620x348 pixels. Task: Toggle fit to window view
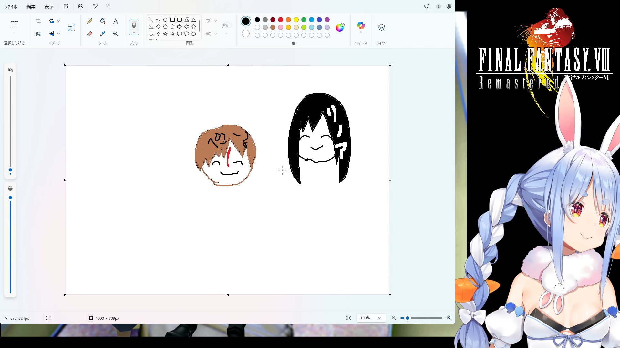(x=349, y=318)
